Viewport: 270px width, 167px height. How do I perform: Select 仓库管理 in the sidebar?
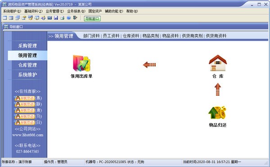click(27, 65)
